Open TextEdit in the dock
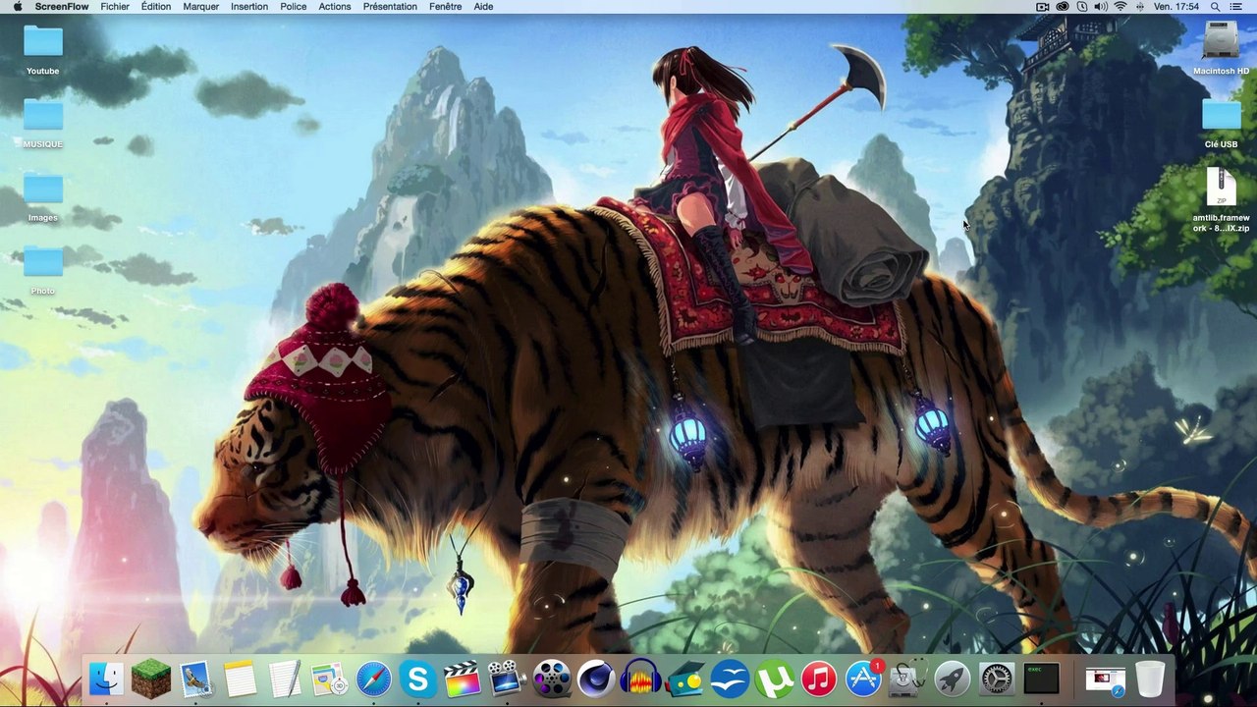Viewport: 1257px width, 707px height. tap(285, 679)
